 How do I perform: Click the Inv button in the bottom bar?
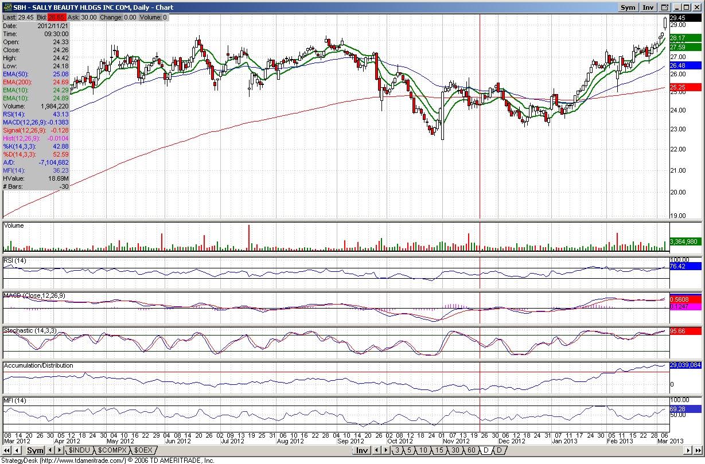click(362, 450)
